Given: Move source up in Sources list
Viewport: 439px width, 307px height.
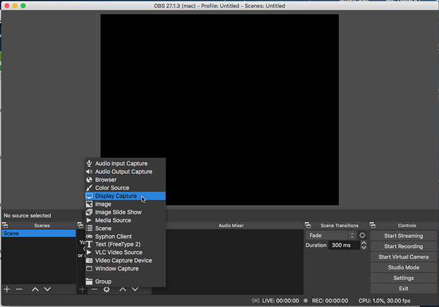Looking at the screenshot, I should 123,289.
